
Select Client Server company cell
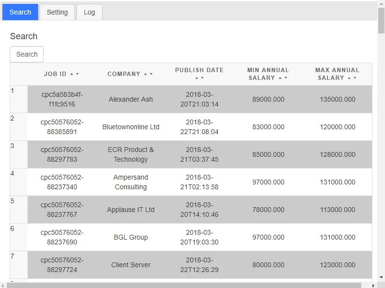click(x=131, y=265)
